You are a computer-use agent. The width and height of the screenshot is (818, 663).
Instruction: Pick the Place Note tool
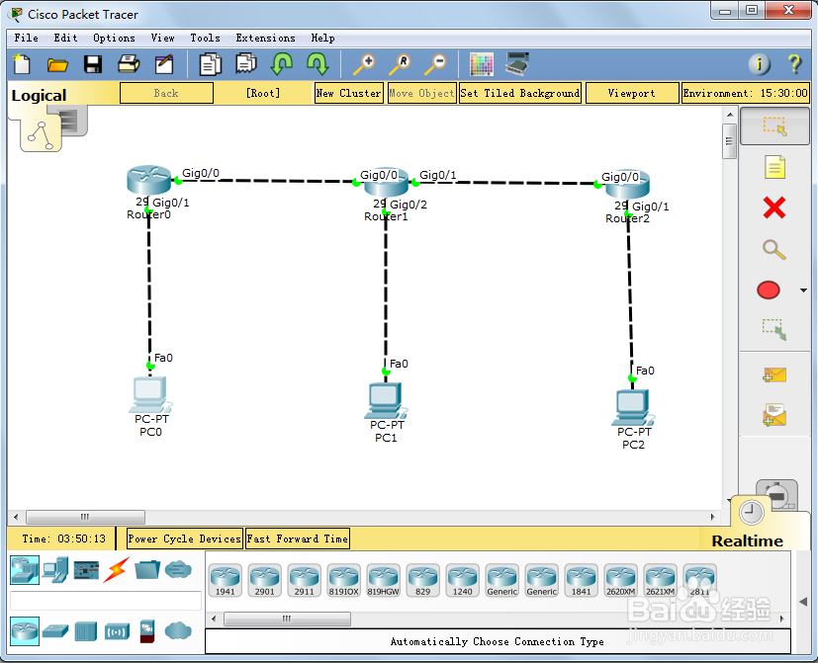click(774, 167)
